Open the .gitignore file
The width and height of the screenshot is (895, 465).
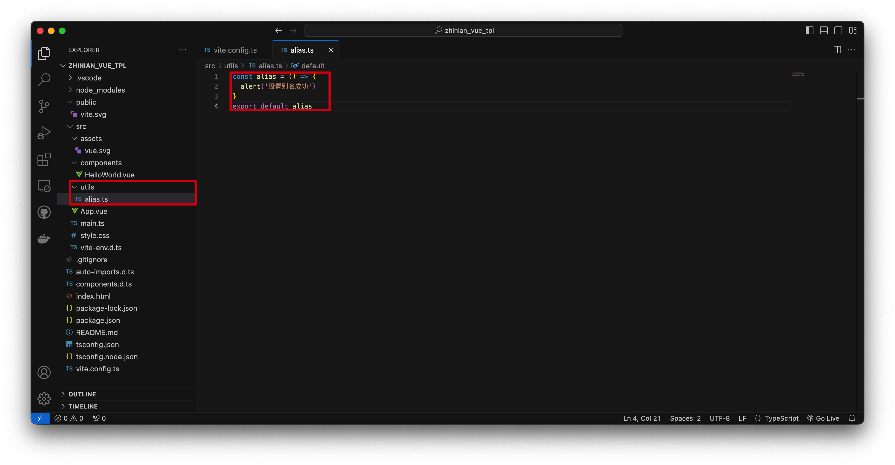point(126,260)
